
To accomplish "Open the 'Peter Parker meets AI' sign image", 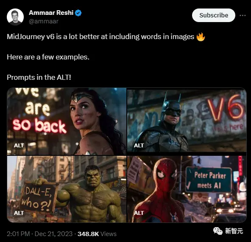I will (187, 189).
